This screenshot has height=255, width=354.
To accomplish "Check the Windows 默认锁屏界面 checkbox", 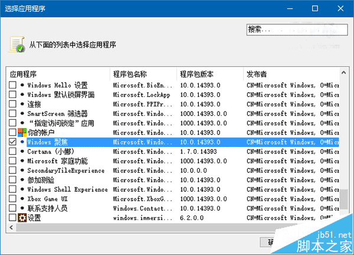I will pos(12,94).
